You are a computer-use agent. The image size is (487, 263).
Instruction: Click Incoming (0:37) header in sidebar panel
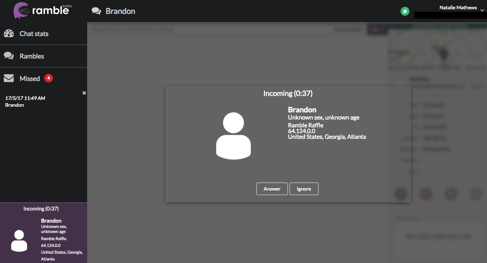(41, 209)
